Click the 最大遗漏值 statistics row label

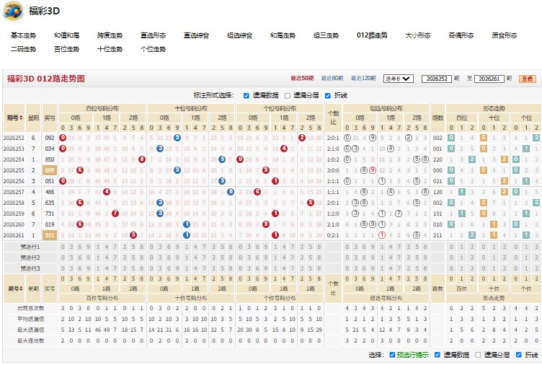click(31, 330)
